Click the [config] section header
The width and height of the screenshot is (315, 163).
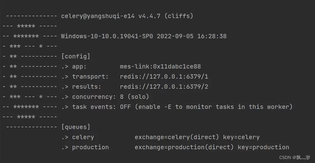point(76,56)
